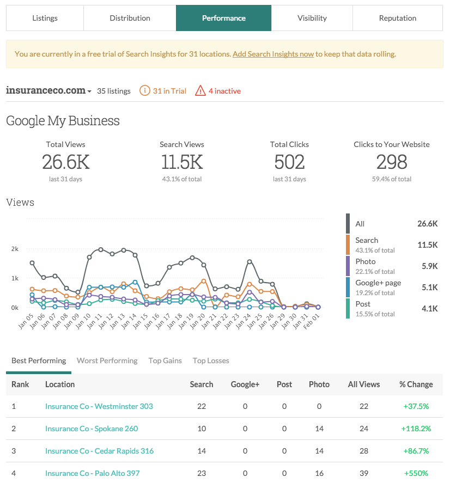The width and height of the screenshot is (450, 483).
Task: Switch to the Top Gains view
Action: (x=165, y=360)
